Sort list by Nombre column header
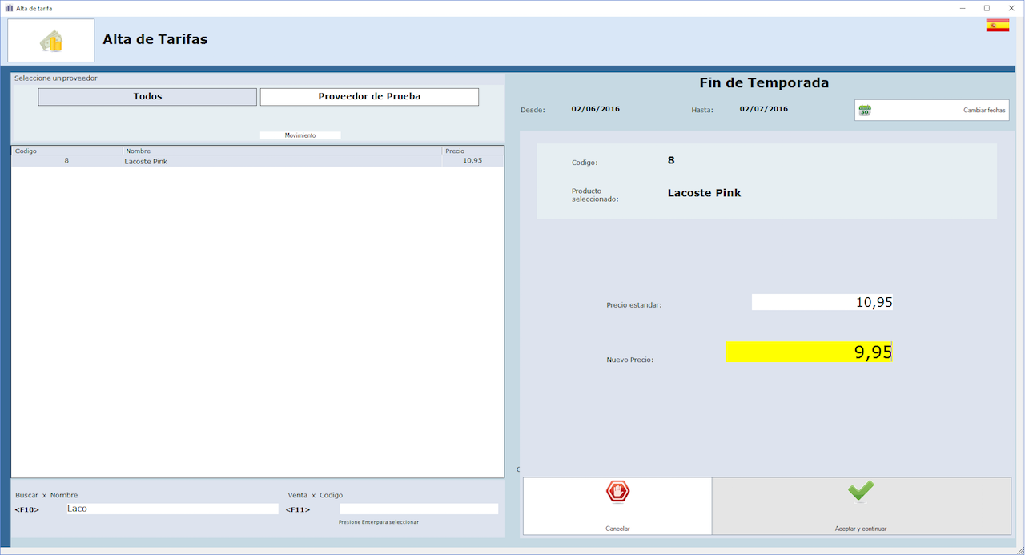Image resolution: width=1025 pixels, height=555 pixels. coord(282,151)
